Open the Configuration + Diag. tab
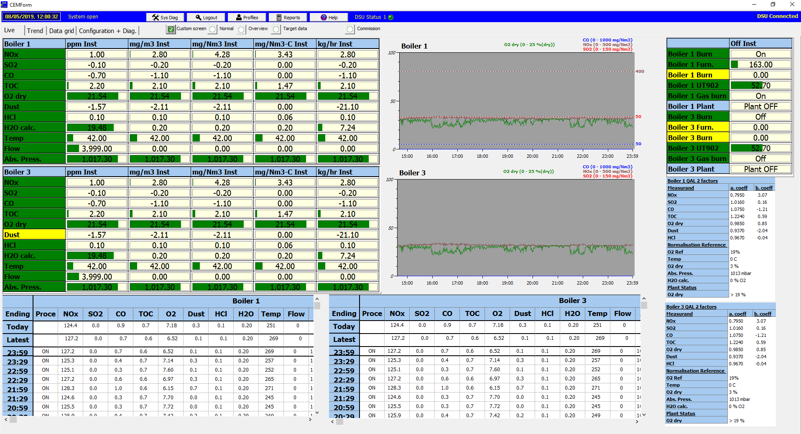Viewport: 801px width, 434px height. click(107, 31)
